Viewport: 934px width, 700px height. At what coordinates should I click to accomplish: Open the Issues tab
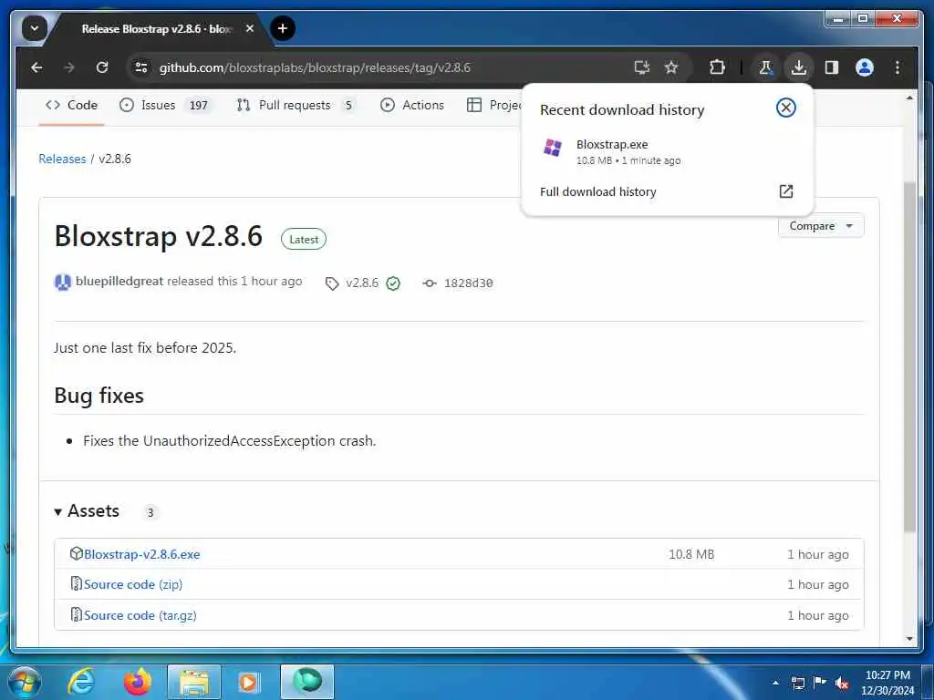pos(165,106)
